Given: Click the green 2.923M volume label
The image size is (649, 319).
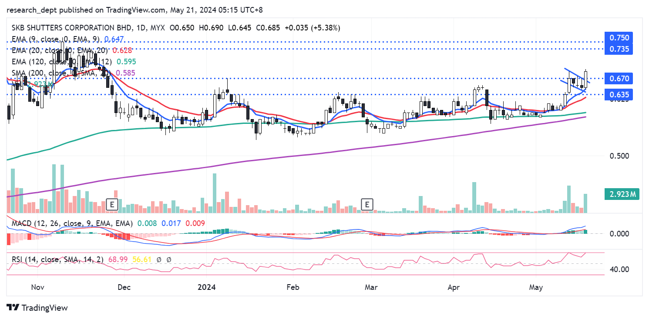Looking at the screenshot, I should (622, 194).
